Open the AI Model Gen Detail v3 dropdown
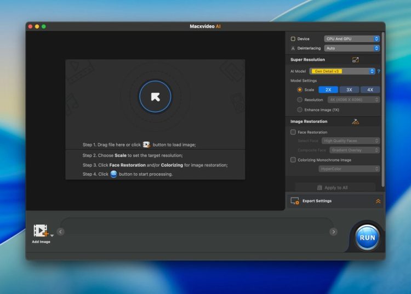The image size is (411, 294). click(x=342, y=71)
